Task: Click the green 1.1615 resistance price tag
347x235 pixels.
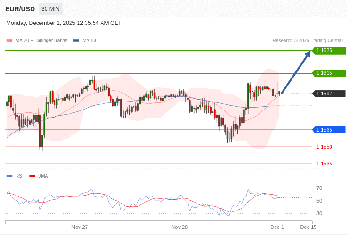Action: (329, 73)
